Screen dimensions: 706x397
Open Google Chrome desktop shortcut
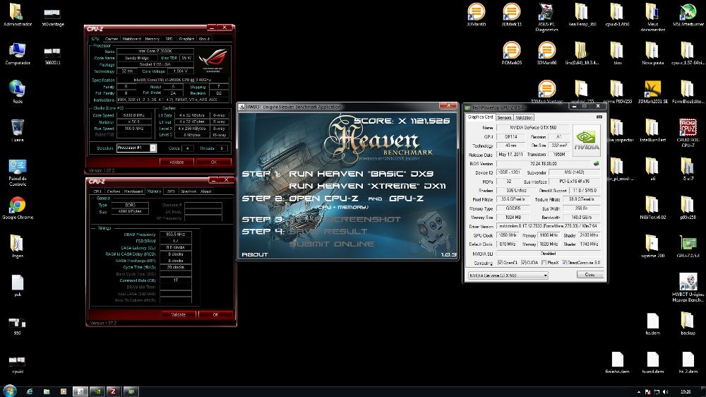coord(18,208)
